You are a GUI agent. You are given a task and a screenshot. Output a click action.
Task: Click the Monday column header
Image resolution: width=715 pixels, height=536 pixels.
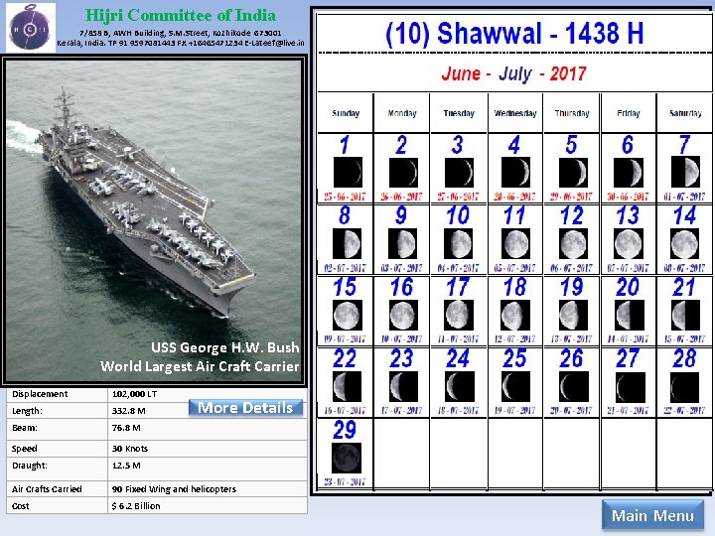(x=402, y=113)
